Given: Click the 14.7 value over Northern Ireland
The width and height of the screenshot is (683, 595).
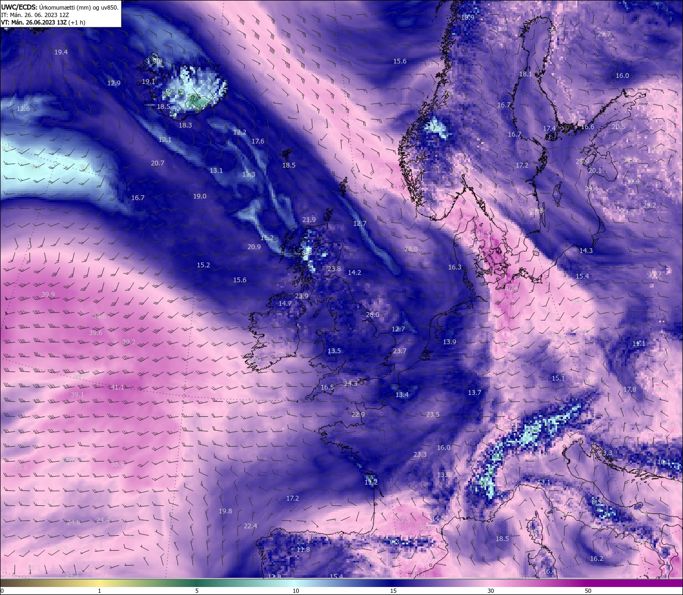Looking at the screenshot, I should point(285,304).
